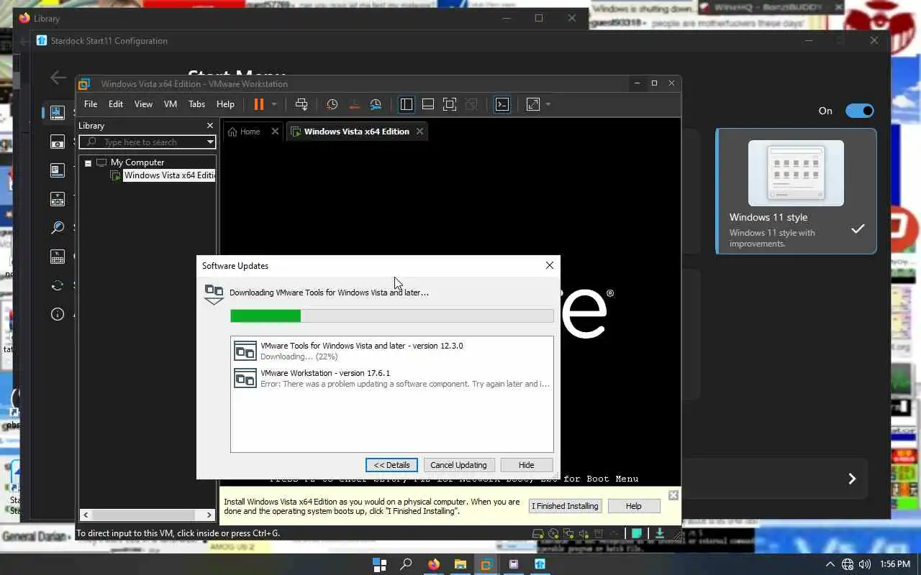Open the File menu in VMware Workstation
This screenshot has width=921, height=575.
(x=91, y=104)
